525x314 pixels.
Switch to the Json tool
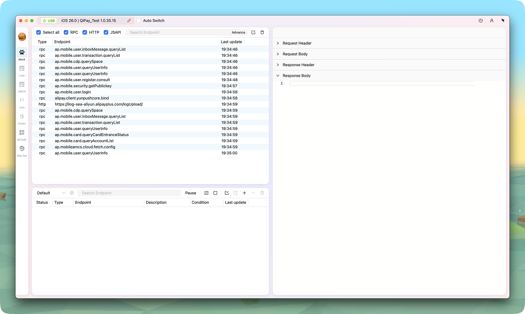click(x=22, y=102)
